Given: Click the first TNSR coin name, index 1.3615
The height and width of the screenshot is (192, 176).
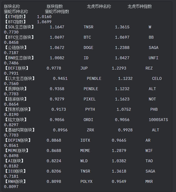Looking at the screenshot, I should (x=88, y=27).
